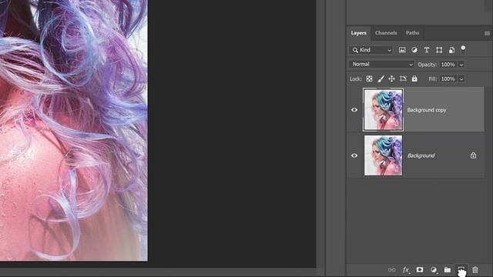Image resolution: width=493 pixels, height=277 pixels.
Task: Create a new group folder icon
Action: pyautogui.click(x=448, y=270)
